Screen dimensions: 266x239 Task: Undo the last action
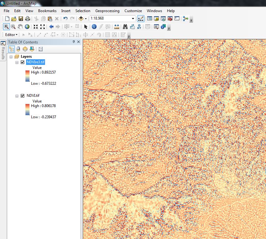(x=65, y=19)
